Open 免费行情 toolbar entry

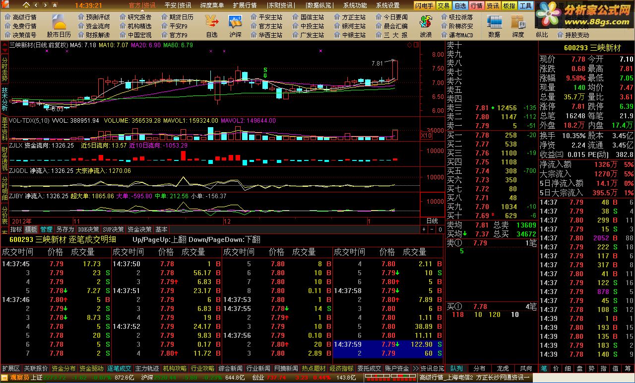point(21,26)
